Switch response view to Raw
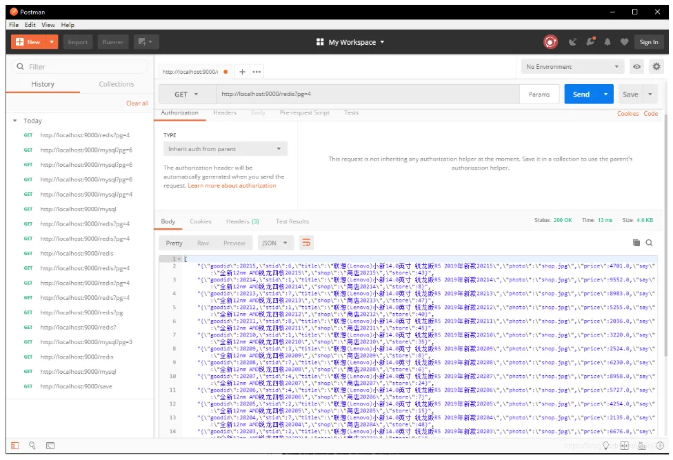The width and height of the screenshot is (673, 460). [203, 243]
